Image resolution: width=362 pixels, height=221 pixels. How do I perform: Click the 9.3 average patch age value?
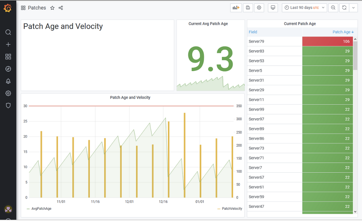(210, 59)
